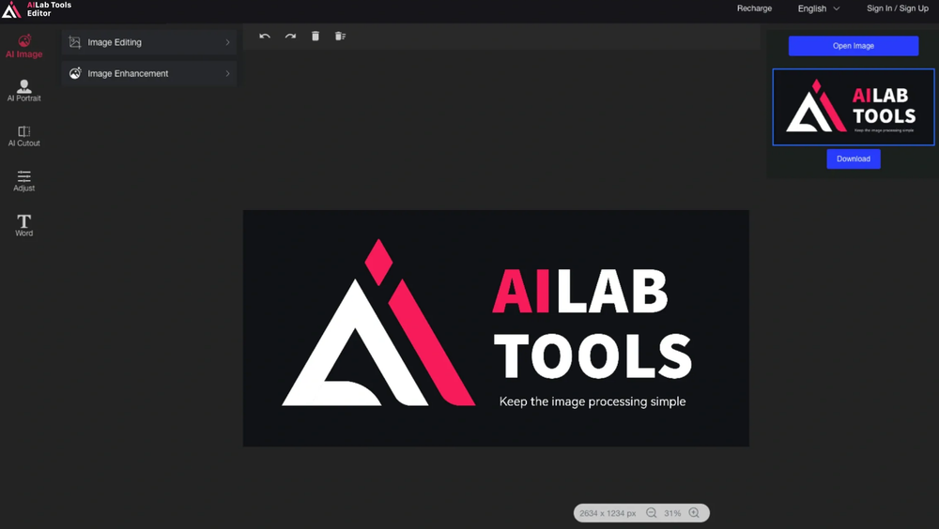Expand the Image Enhancement chevron
The image size is (939, 529).
point(227,73)
